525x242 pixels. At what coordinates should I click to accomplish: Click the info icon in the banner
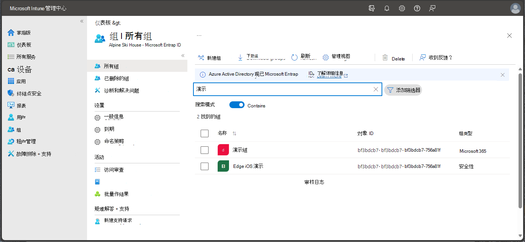point(203,74)
